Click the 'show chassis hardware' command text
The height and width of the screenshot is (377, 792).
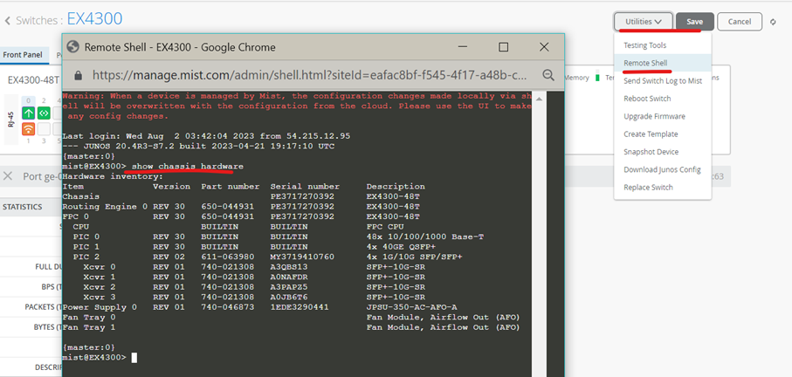(188, 166)
